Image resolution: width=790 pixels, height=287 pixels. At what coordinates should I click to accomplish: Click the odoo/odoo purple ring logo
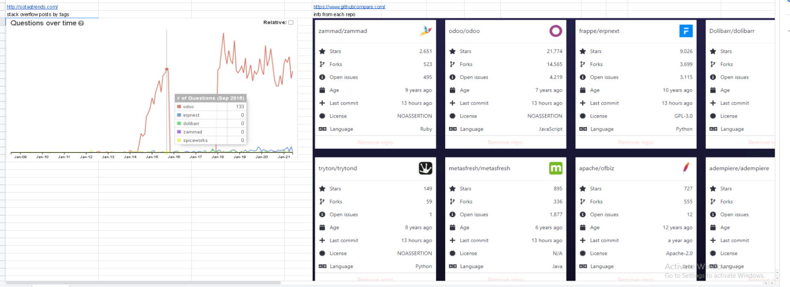556,31
